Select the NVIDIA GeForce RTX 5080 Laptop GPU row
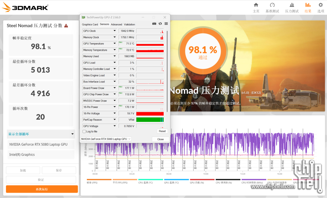The image size is (327, 198). [x=41, y=145]
